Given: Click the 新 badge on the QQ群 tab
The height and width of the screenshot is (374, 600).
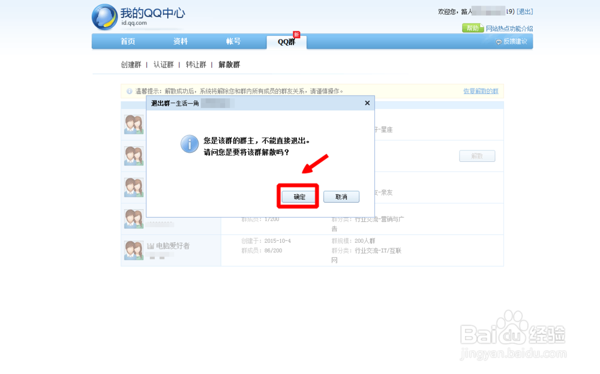Looking at the screenshot, I should click(298, 35).
